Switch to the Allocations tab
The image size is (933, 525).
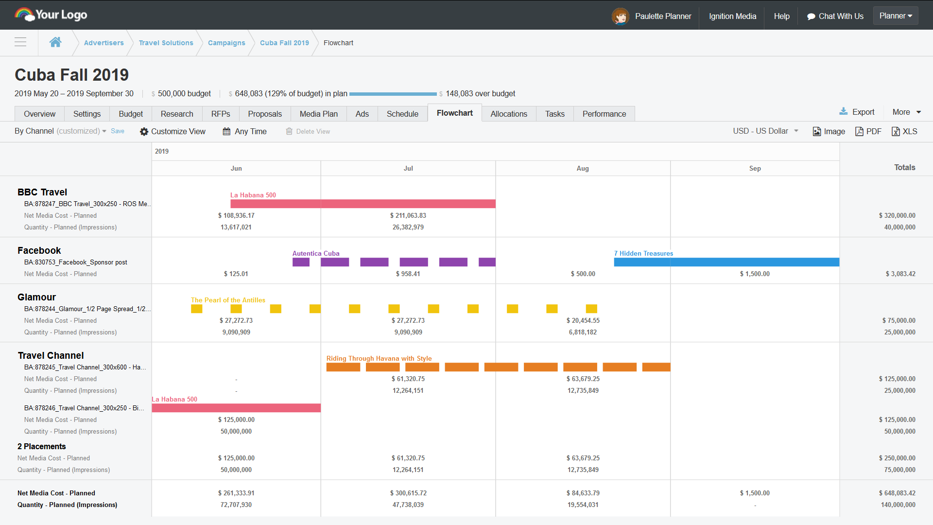click(508, 114)
